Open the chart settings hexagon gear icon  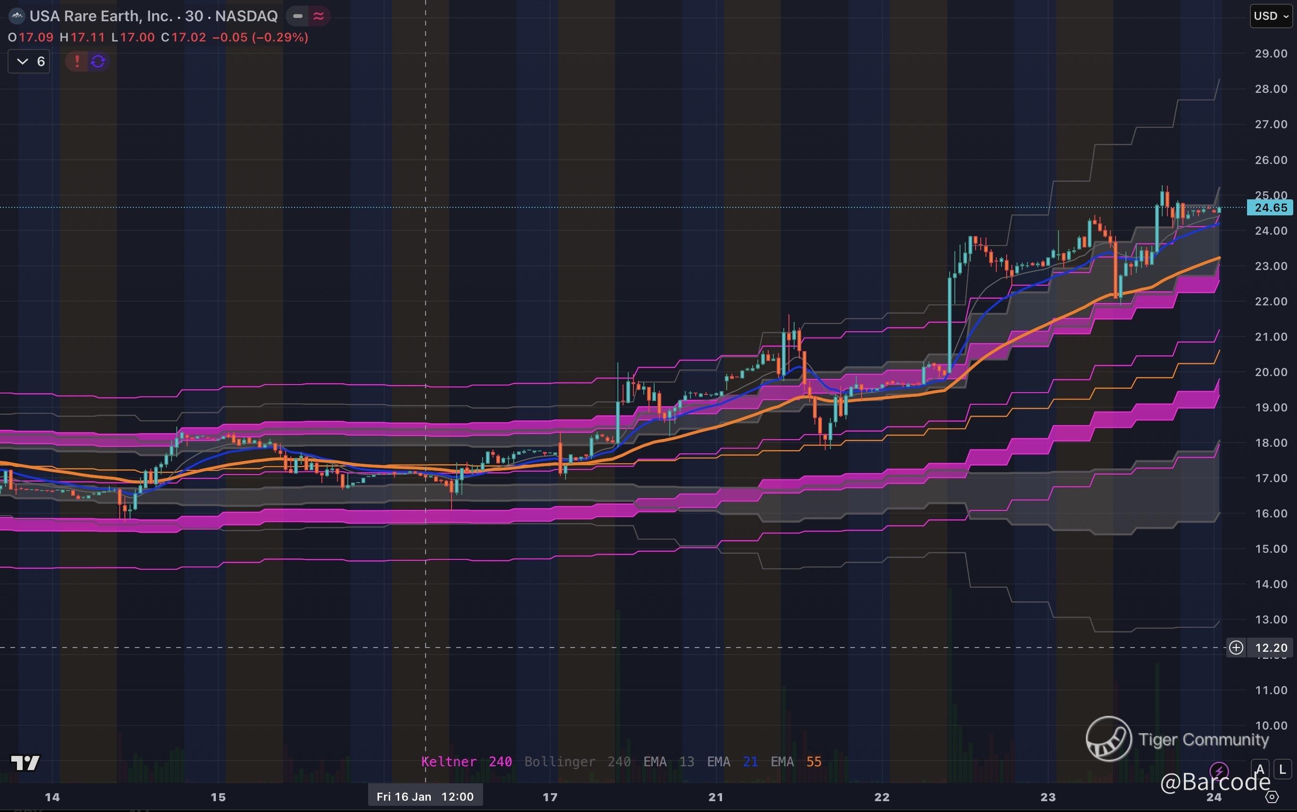1272,797
